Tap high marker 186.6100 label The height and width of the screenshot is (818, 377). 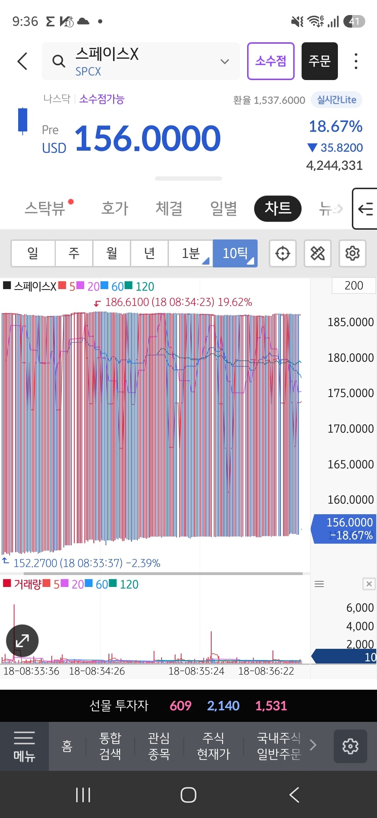178,302
